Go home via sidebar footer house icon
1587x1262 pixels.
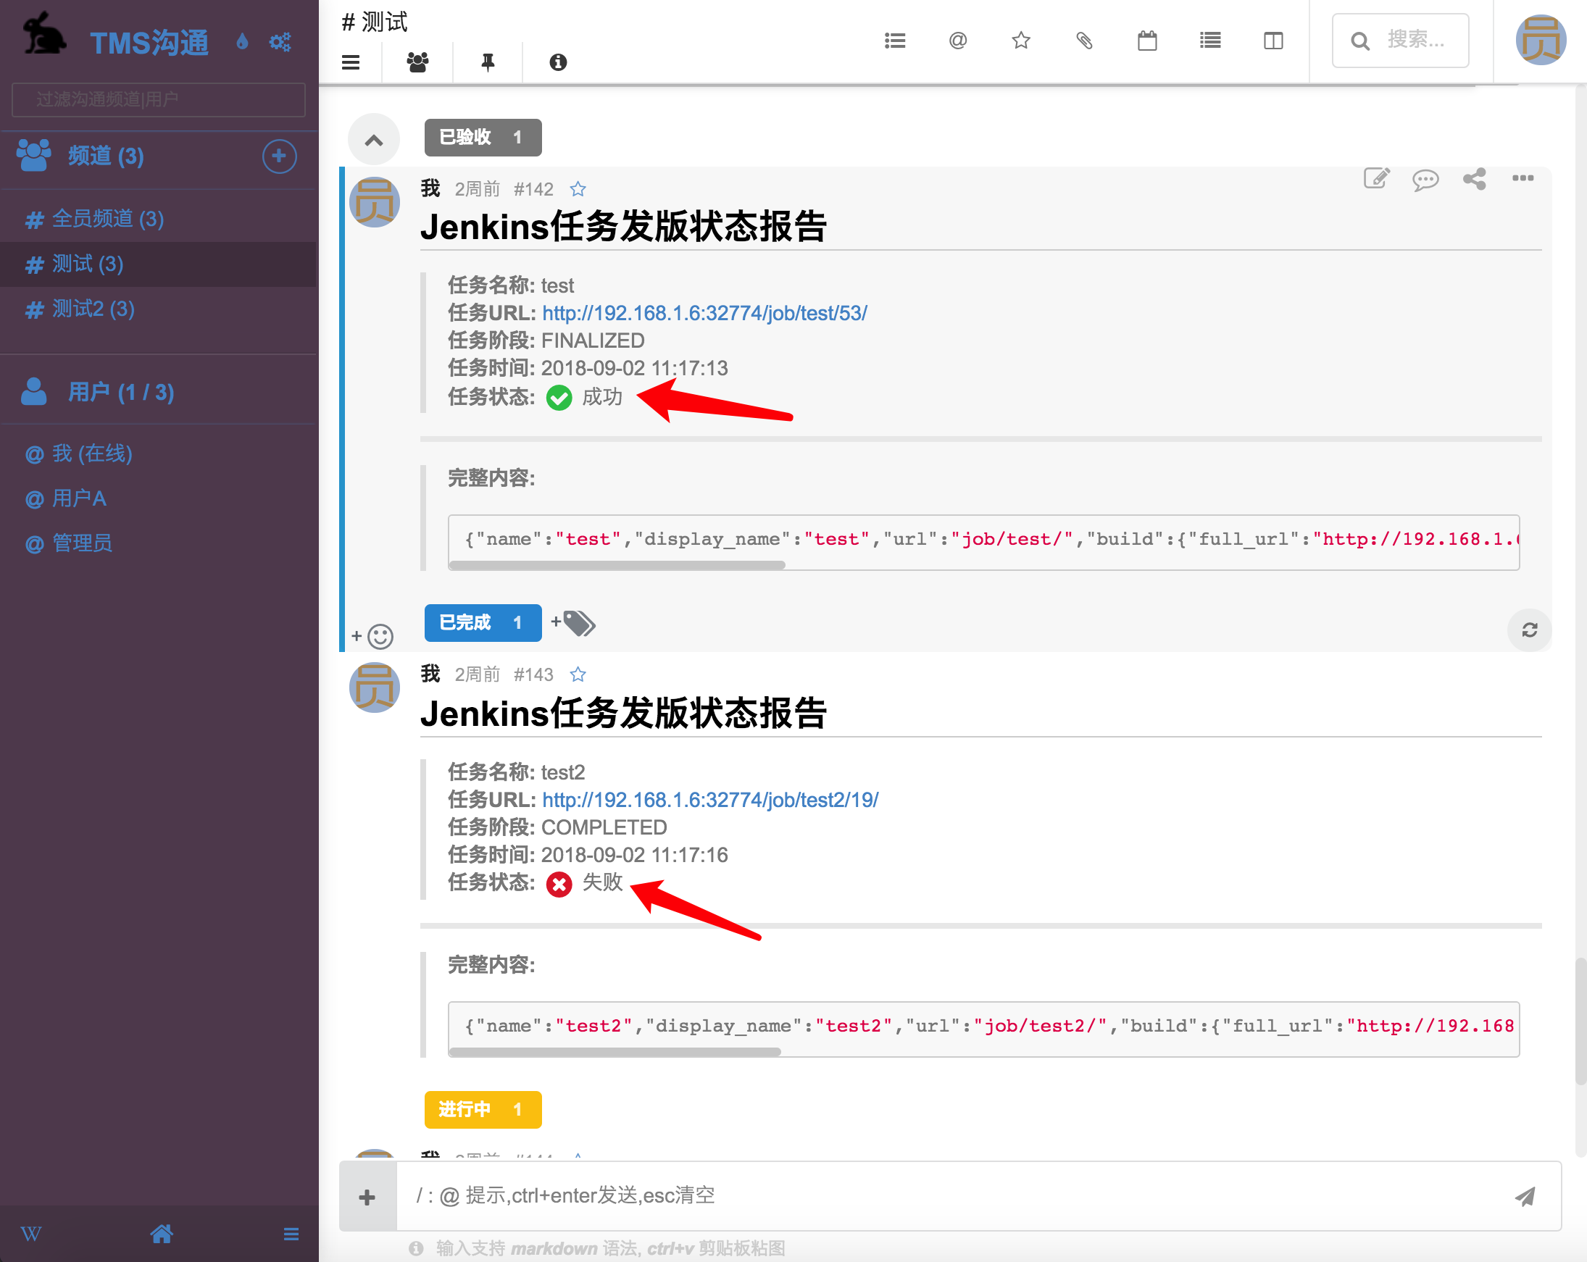(162, 1234)
